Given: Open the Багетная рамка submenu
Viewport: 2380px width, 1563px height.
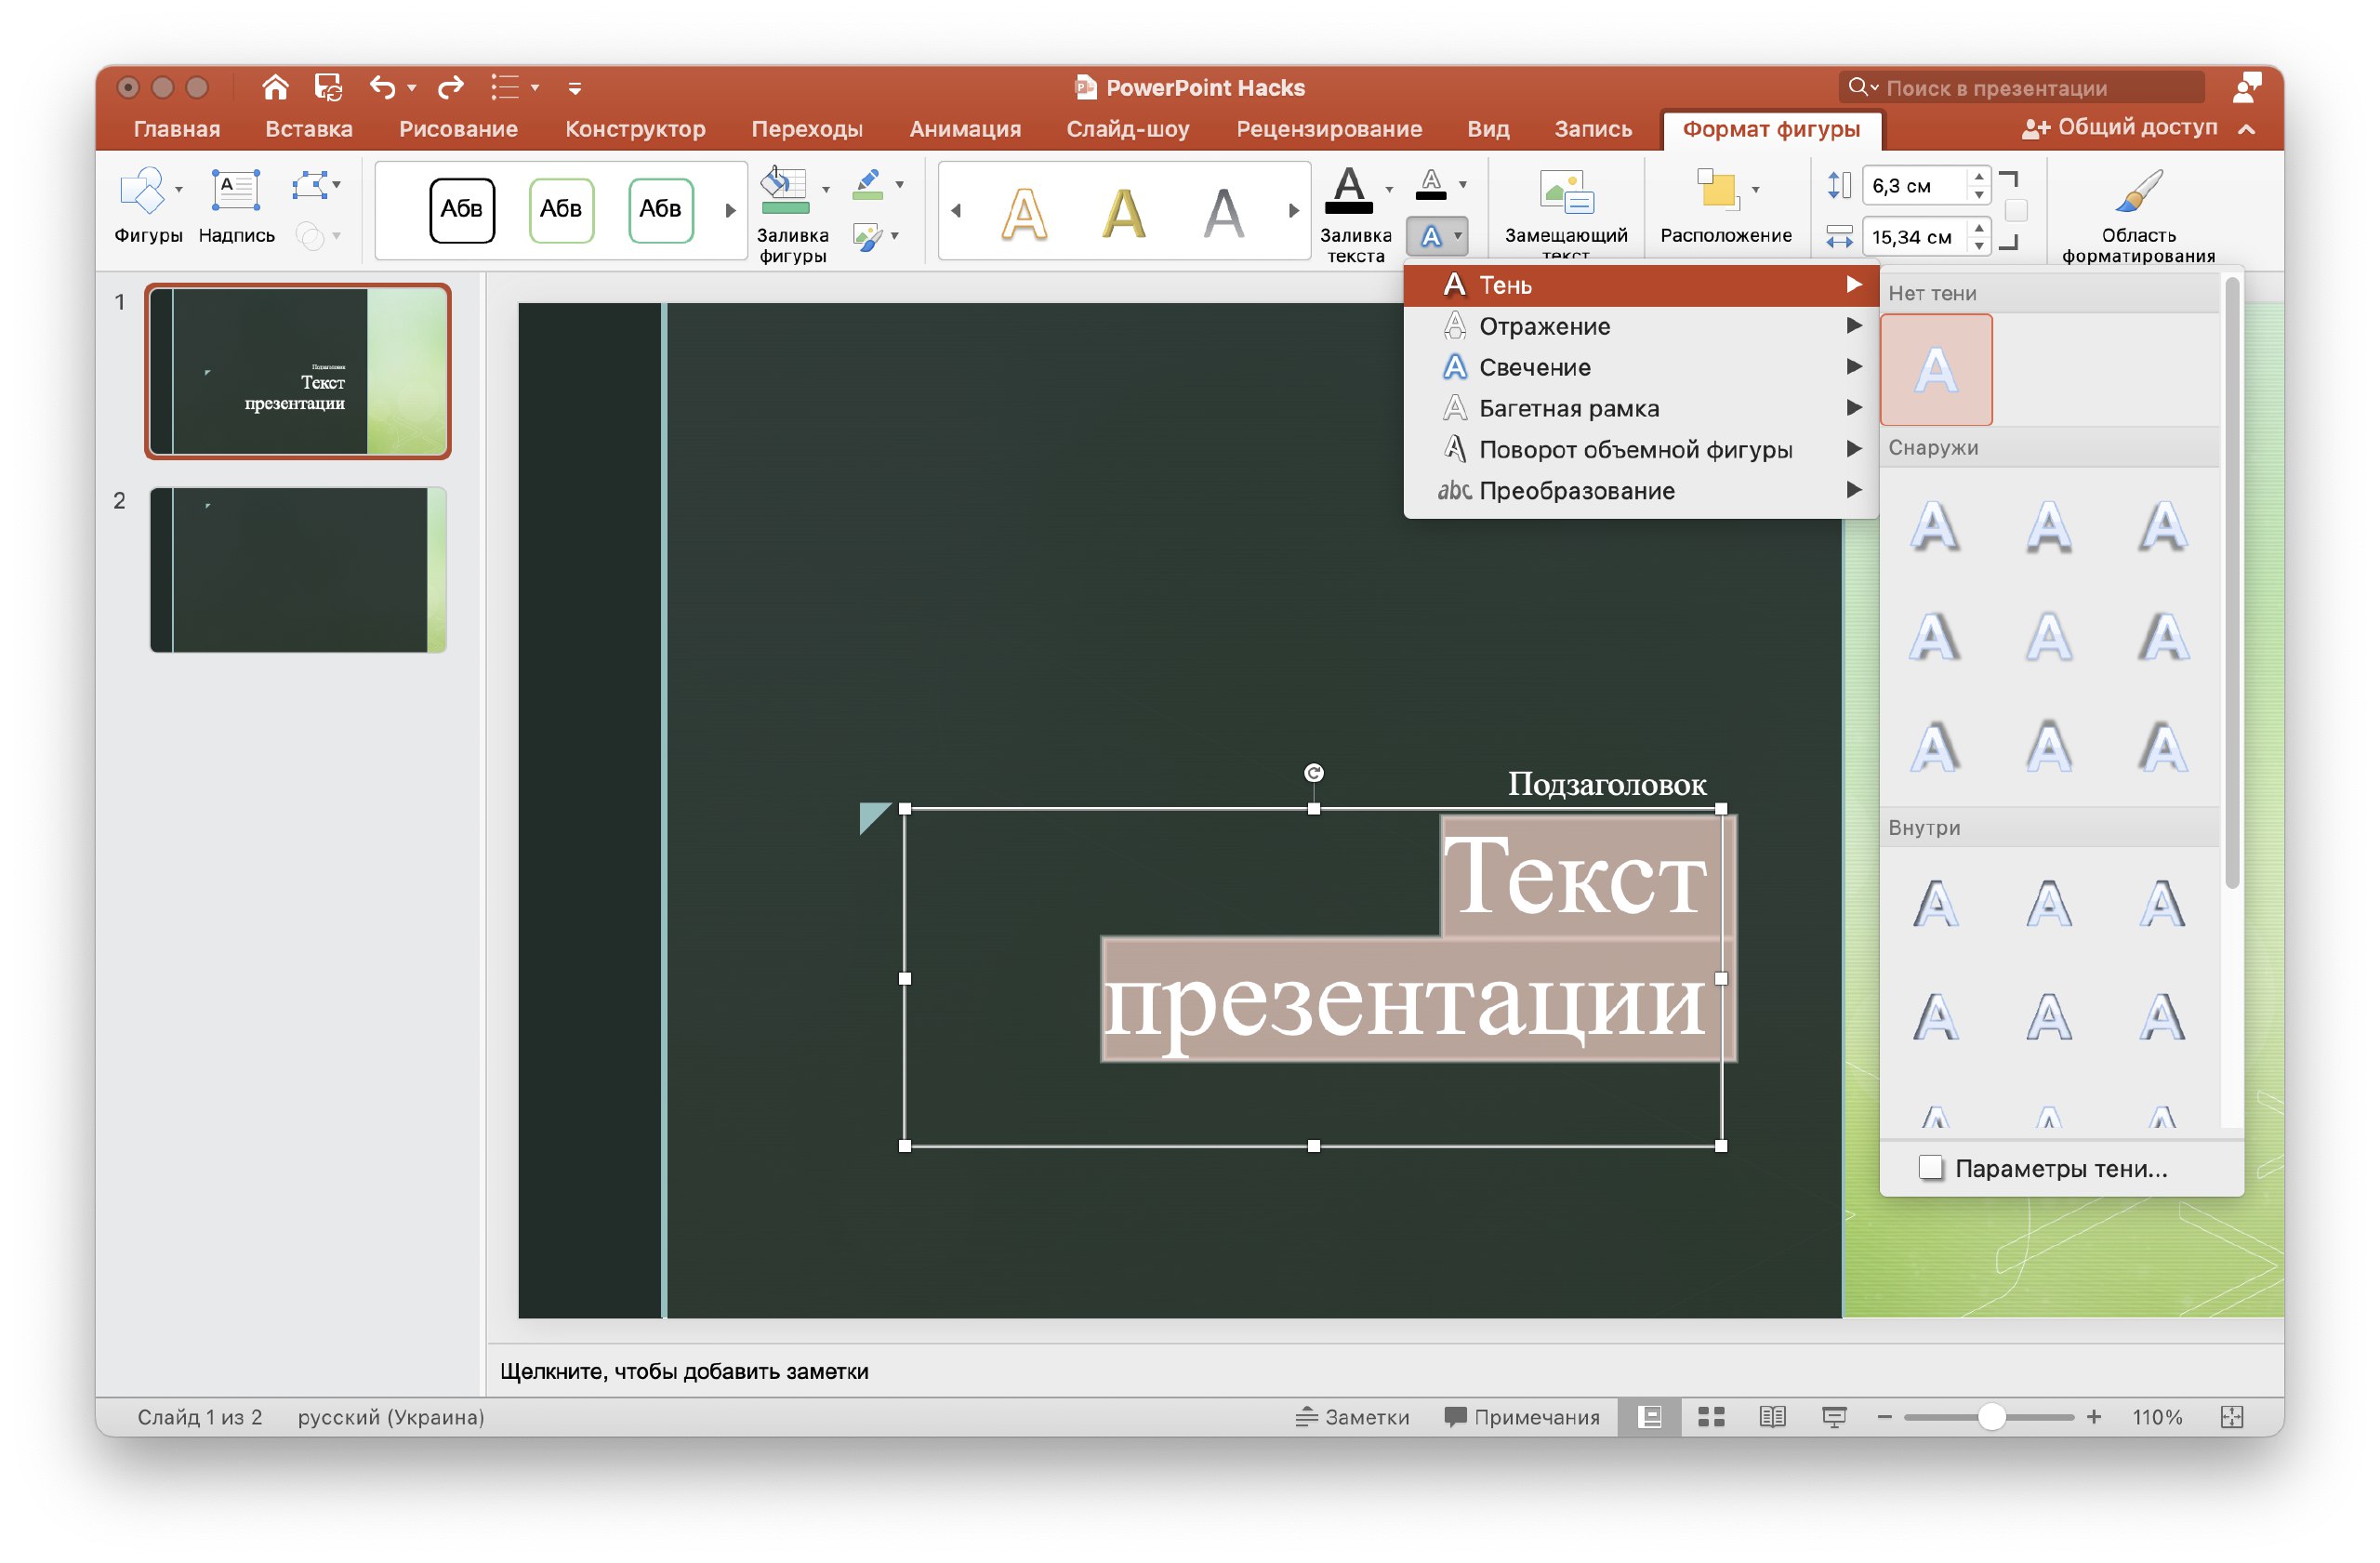Looking at the screenshot, I should point(1641,408).
